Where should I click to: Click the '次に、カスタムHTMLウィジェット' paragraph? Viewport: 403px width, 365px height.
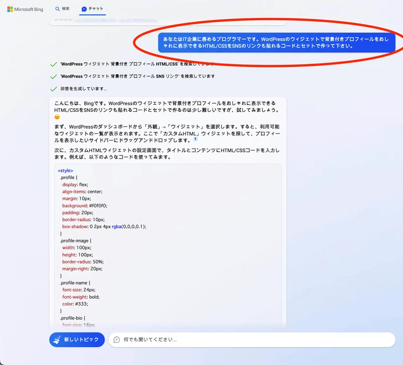[x=167, y=154]
